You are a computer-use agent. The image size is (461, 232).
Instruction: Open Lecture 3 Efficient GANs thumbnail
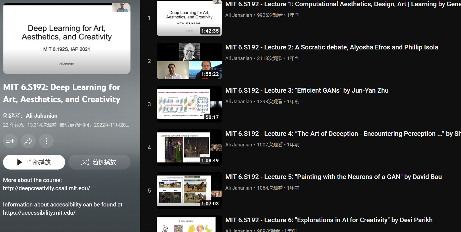pos(189,104)
